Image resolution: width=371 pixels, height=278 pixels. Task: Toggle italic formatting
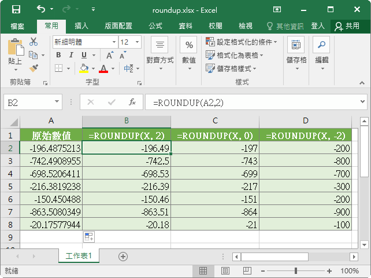pyautogui.click(x=71, y=55)
